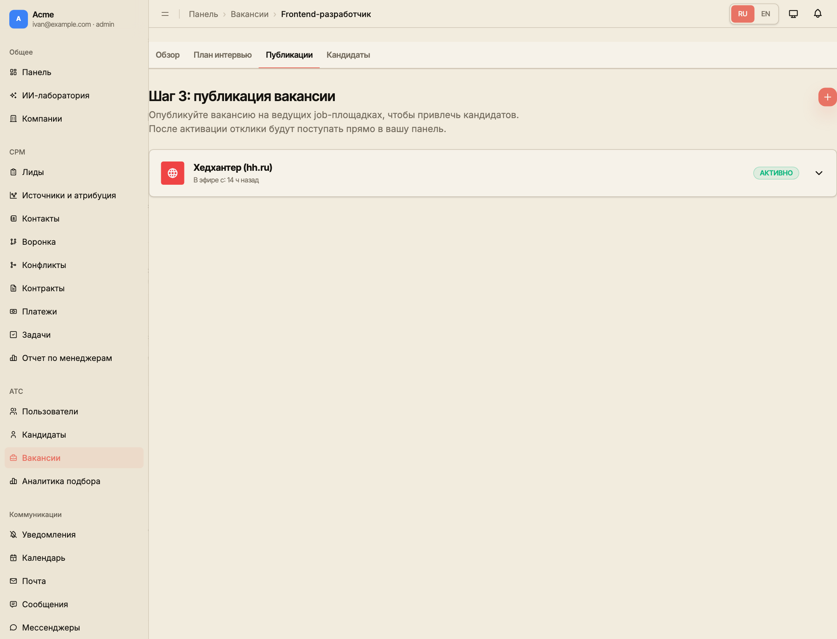This screenshot has height=639, width=837.
Task: Click the Календарь calendar icon
Action: point(14,558)
